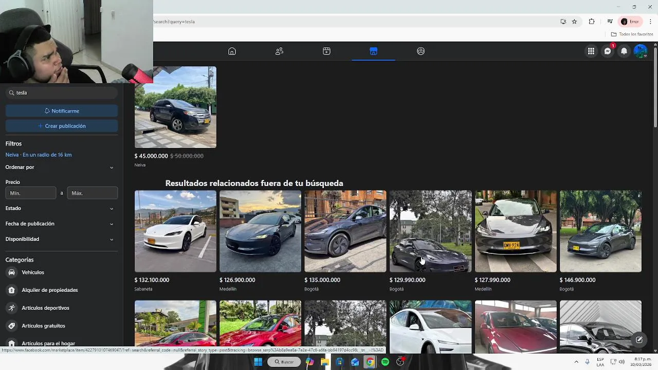
Task: Select Artículos gratuitos category
Action: 62,326
